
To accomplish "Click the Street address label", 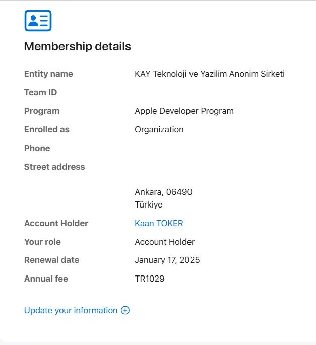I will pyautogui.click(x=54, y=167).
